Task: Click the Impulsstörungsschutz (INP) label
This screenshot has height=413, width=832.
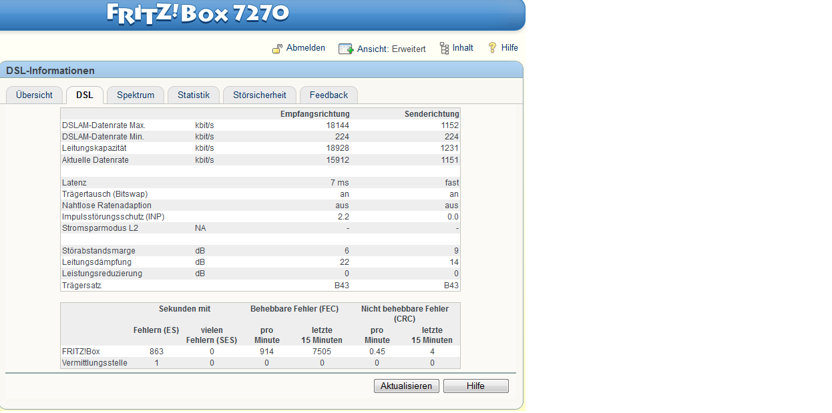Action: pyautogui.click(x=114, y=217)
